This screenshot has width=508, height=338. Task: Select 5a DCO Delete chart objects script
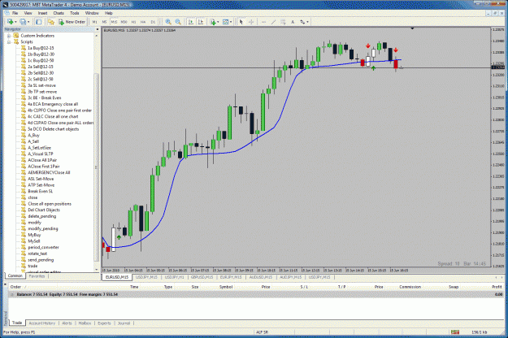tap(53, 129)
